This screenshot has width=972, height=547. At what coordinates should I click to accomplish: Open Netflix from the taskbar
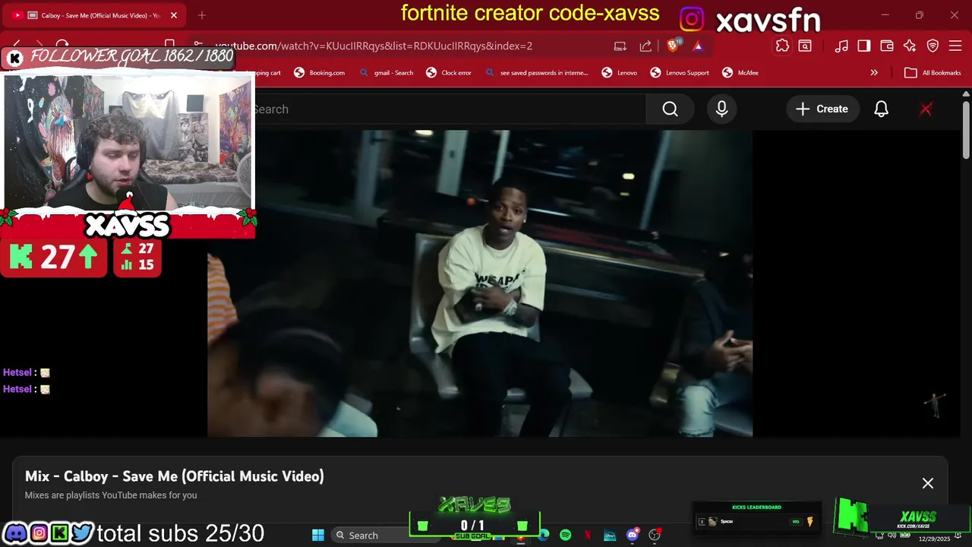(x=587, y=535)
